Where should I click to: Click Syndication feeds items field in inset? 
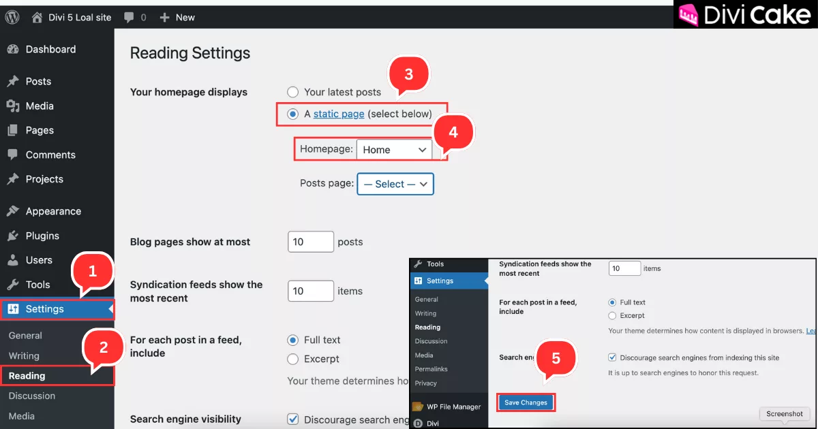(x=624, y=268)
